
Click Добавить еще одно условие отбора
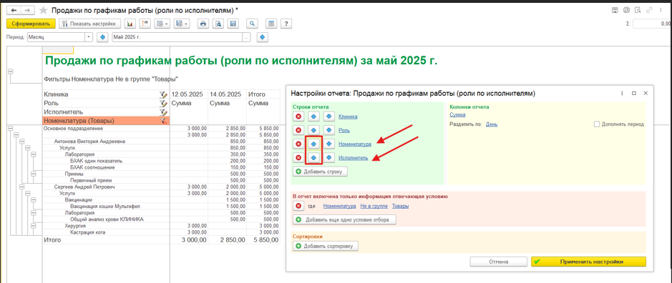[344, 219]
